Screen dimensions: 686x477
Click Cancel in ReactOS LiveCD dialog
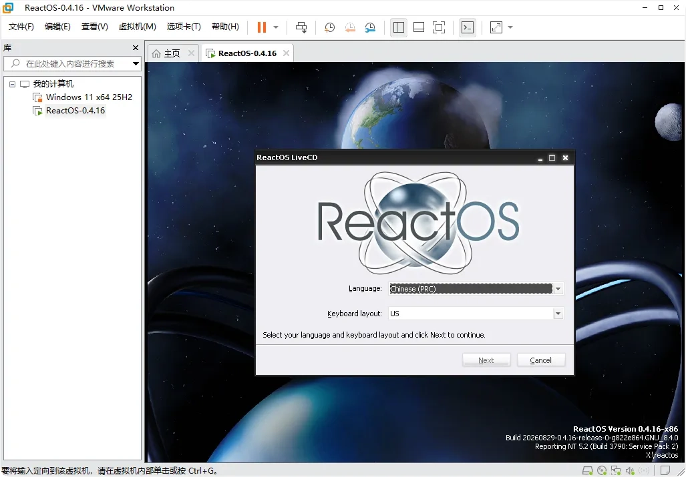541,360
